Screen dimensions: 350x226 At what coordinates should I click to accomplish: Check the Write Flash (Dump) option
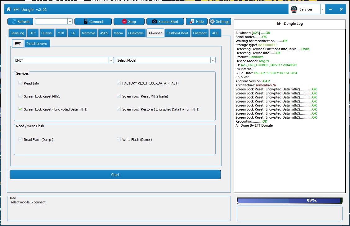[x=119, y=139]
